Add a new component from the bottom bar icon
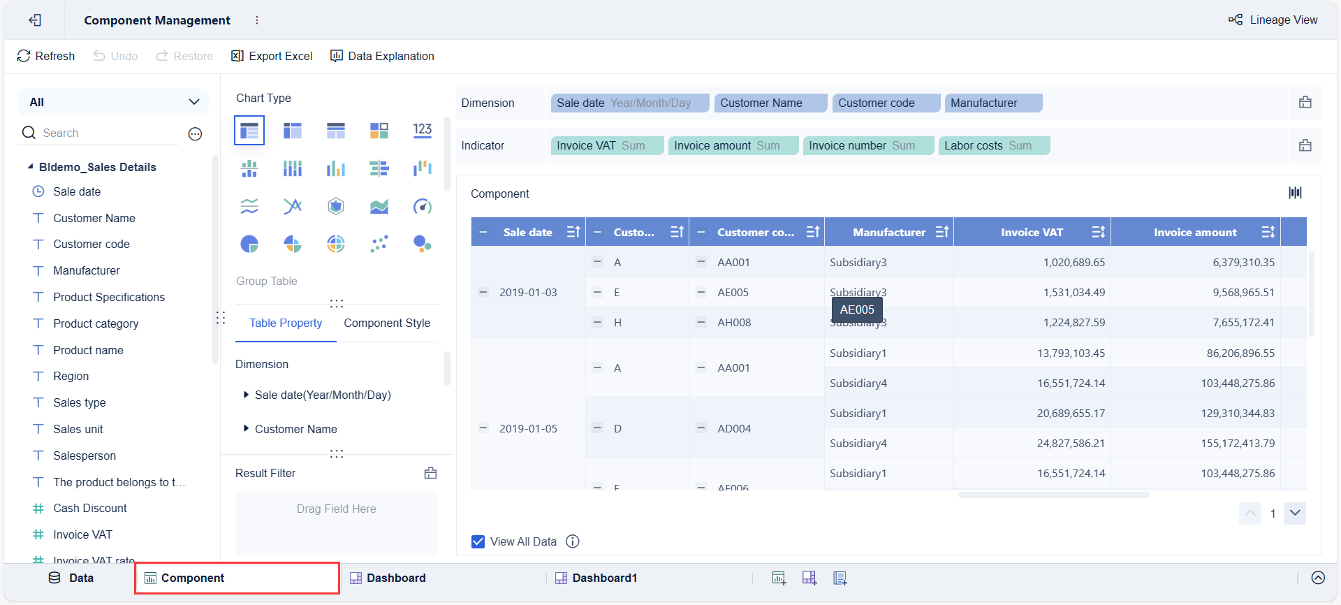The image size is (1341, 605). pos(779,578)
